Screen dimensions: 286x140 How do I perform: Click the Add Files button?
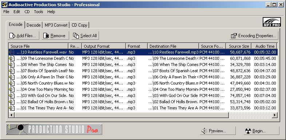pos(24,36)
